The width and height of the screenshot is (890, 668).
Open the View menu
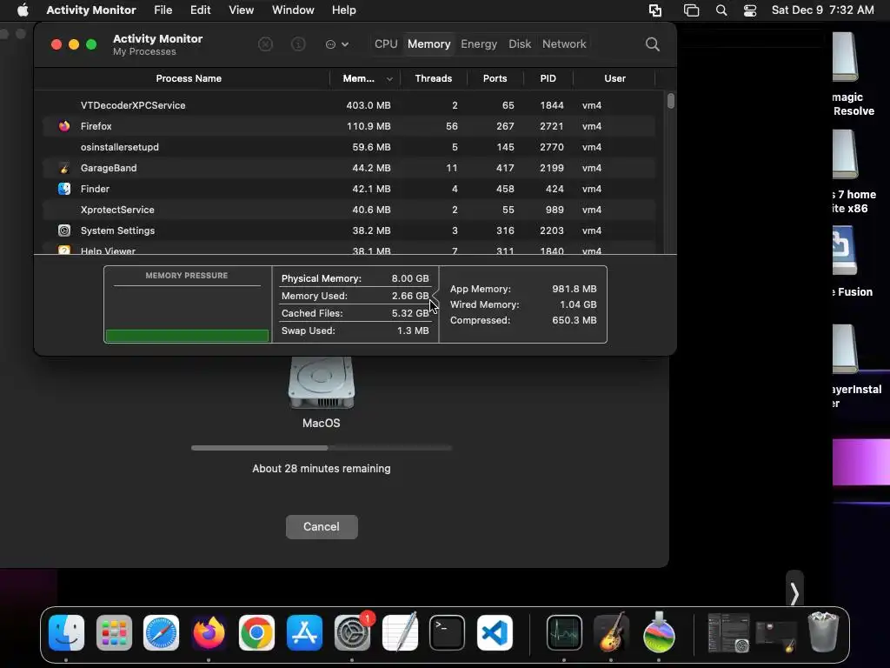[x=242, y=10]
